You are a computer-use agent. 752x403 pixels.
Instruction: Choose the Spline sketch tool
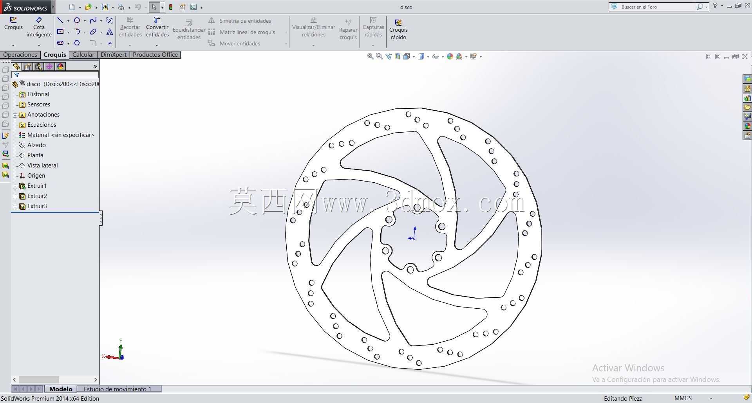pos(93,20)
